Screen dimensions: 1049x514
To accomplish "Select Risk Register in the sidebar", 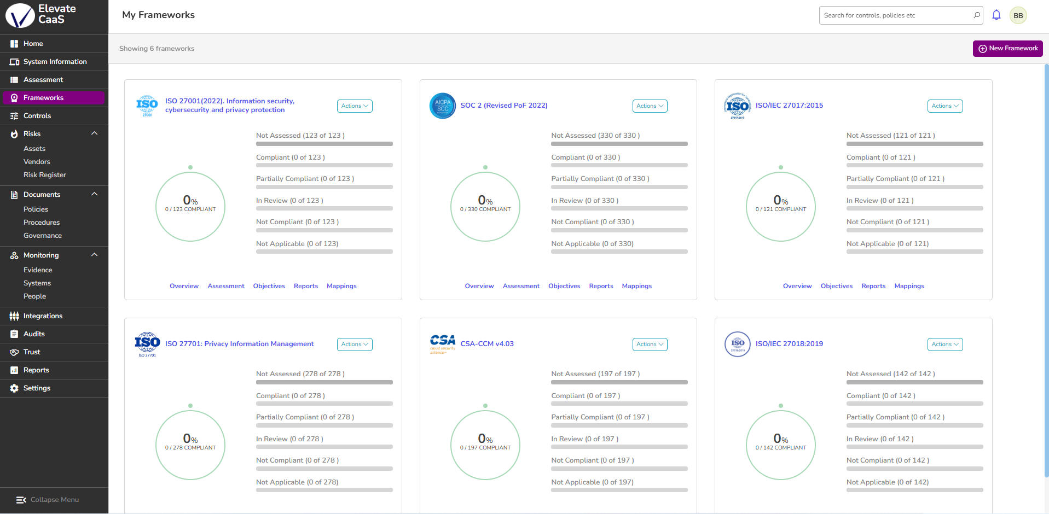I will pyautogui.click(x=45, y=175).
